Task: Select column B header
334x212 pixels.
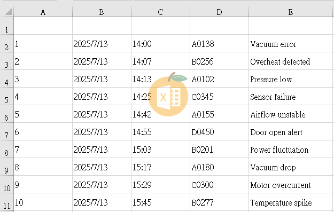Action: point(102,12)
